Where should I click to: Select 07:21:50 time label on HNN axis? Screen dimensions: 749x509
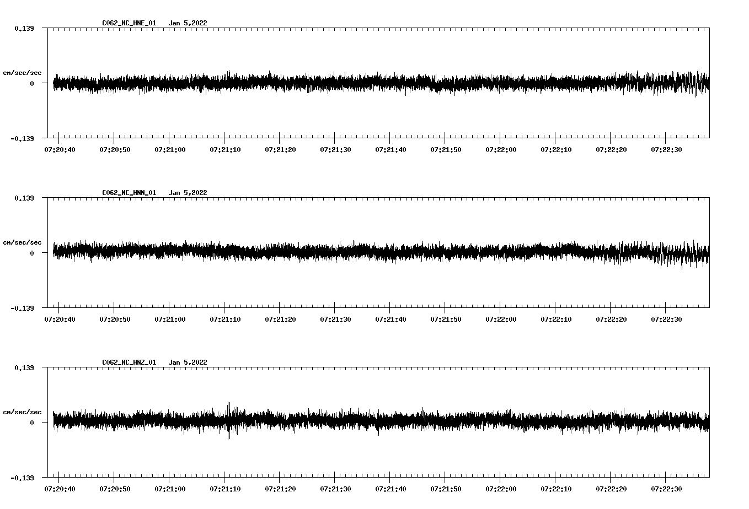446,319
